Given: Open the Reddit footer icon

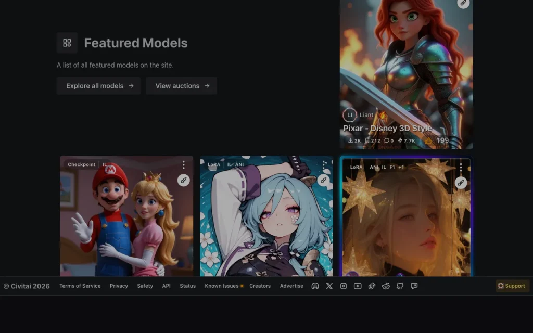Looking at the screenshot, I should coord(386,286).
